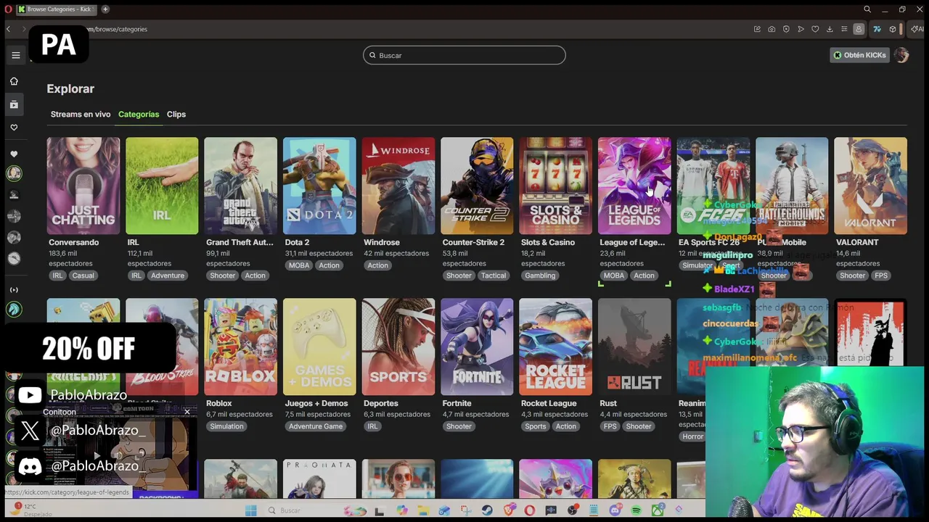This screenshot has width=929, height=522.
Task: Open the VALORANT category cover
Action: (870, 186)
